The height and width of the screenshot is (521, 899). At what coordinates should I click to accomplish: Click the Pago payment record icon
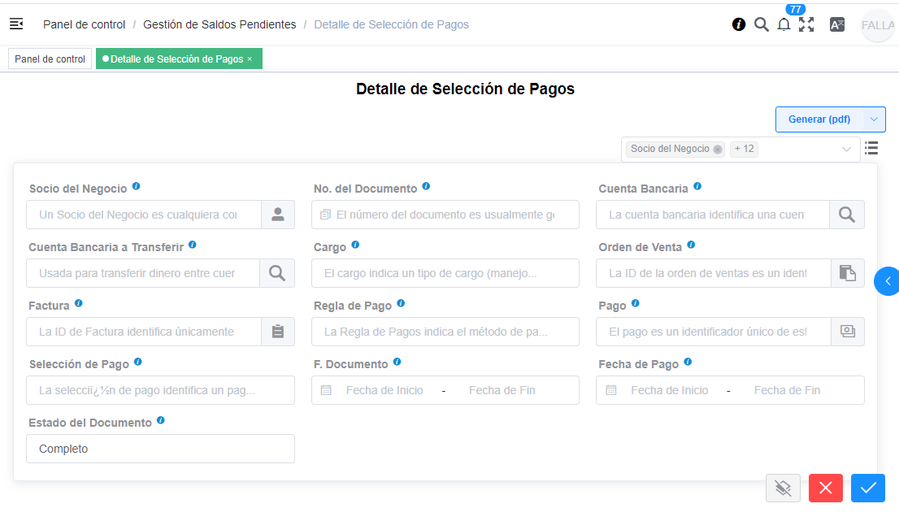tap(847, 332)
